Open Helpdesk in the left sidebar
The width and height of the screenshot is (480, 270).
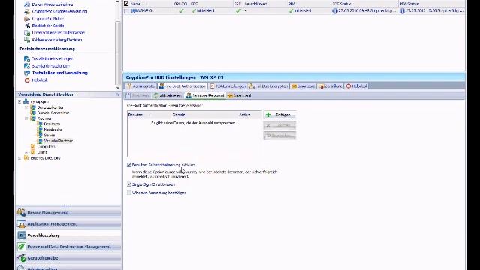point(40,80)
